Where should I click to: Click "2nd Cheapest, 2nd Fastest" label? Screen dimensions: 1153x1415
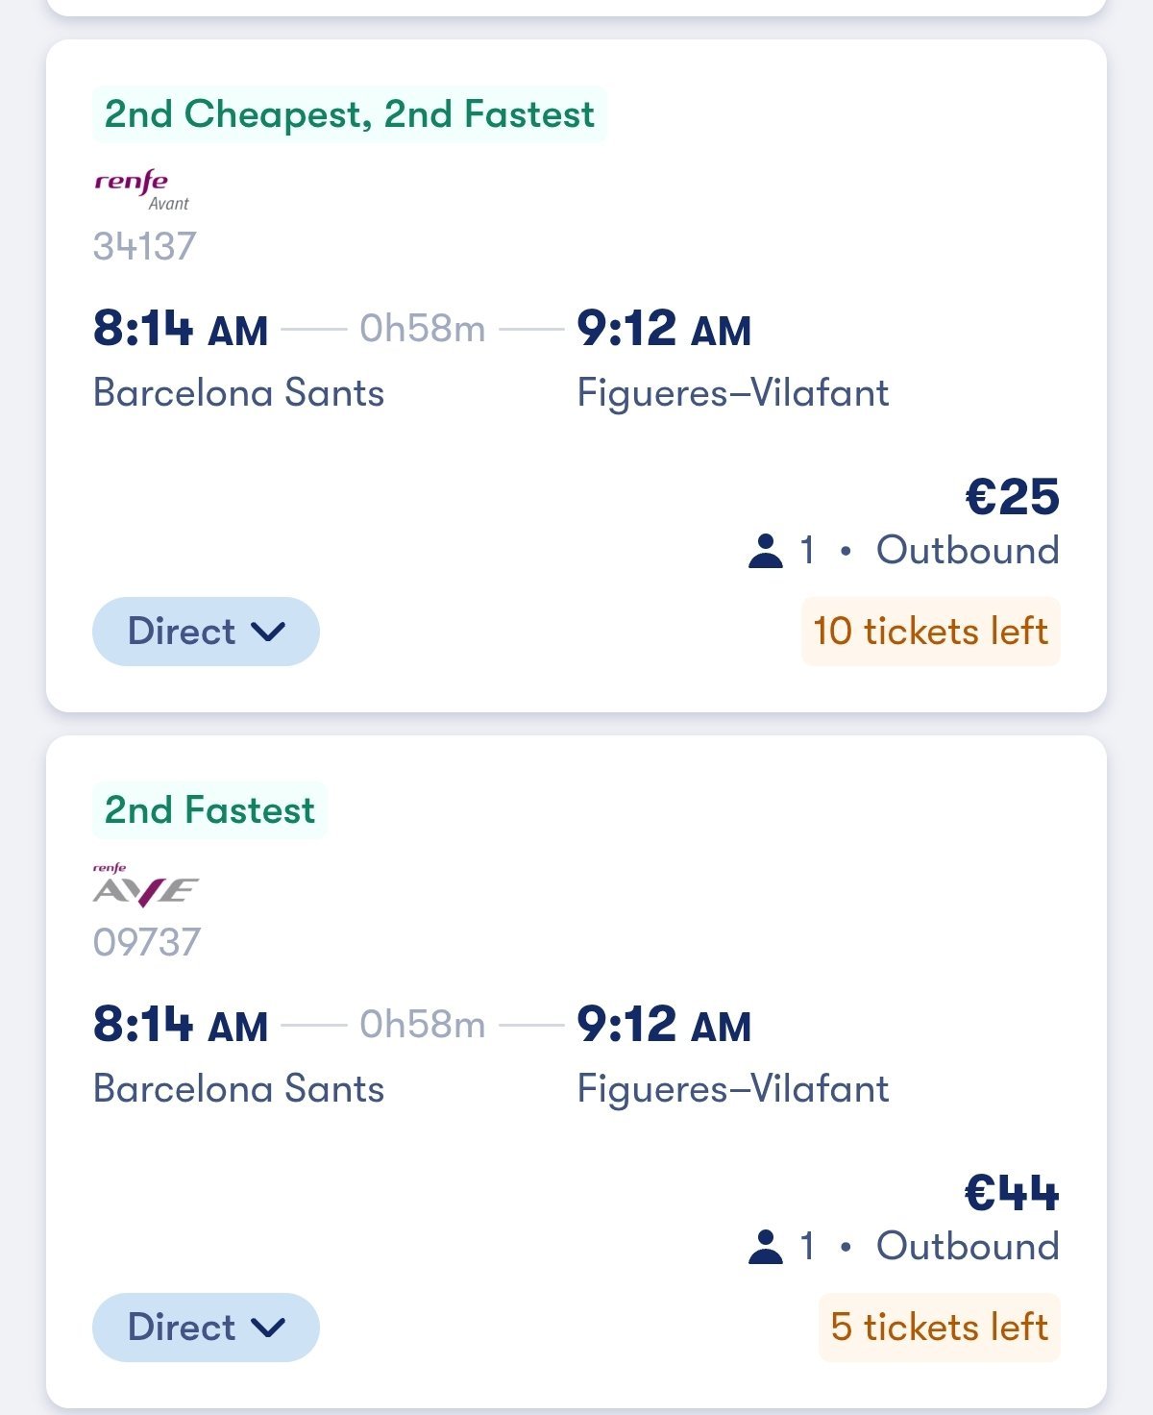pos(349,114)
